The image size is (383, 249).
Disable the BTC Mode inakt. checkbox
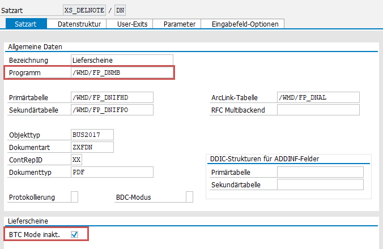pos(74,234)
